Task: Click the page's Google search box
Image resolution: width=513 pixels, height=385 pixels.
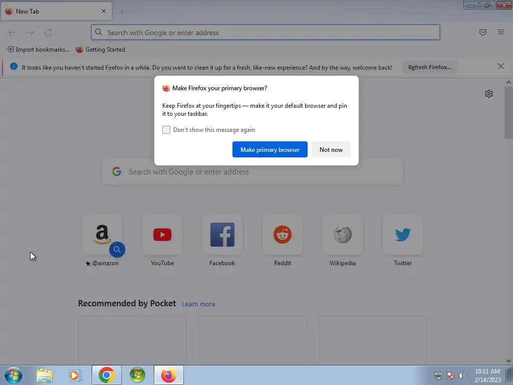Action: (x=252, y=172)
